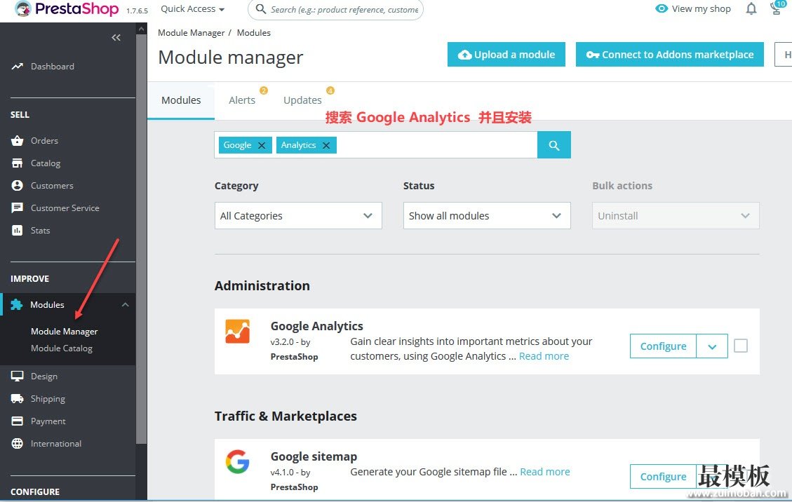This screenshot has height=502, width=792.
Task: Read more about Google Analytics
Action: pos(544,356)
